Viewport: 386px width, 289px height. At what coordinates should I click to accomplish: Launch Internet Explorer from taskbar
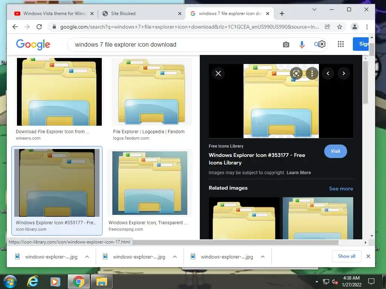click(x=33, y=281)
